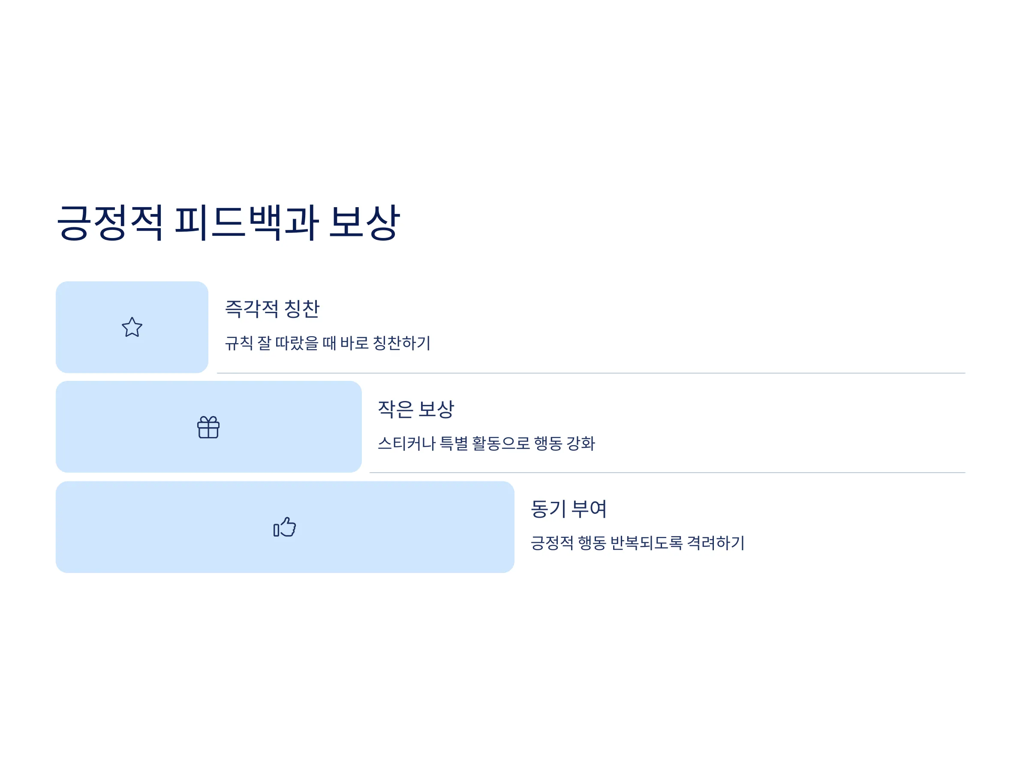This screenshot has width=1029, height=772.
Task: Click the word 긍정적 in the slide title
Action: click(110, 223)
